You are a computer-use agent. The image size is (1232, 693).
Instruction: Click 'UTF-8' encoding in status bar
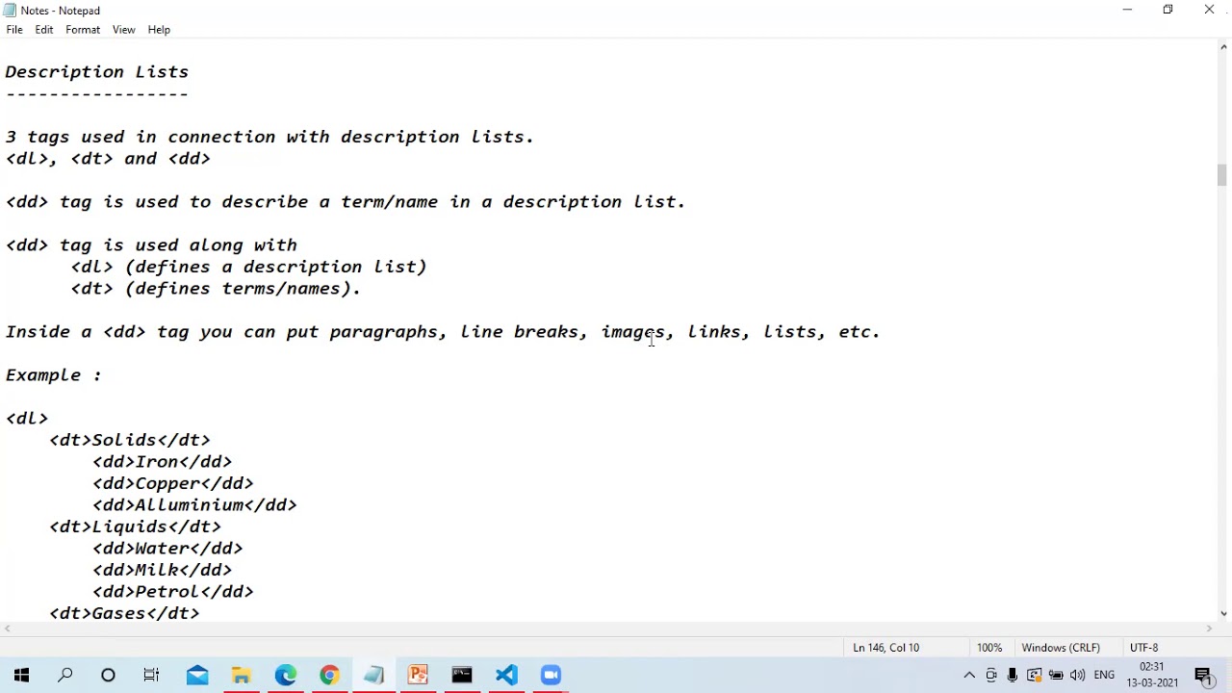click(x=1144, y=648)
